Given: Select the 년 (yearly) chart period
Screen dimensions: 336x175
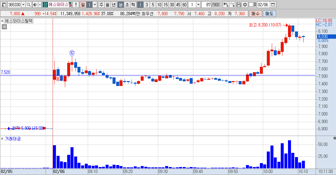Looking at the screenshot, I should coord(114,5).
